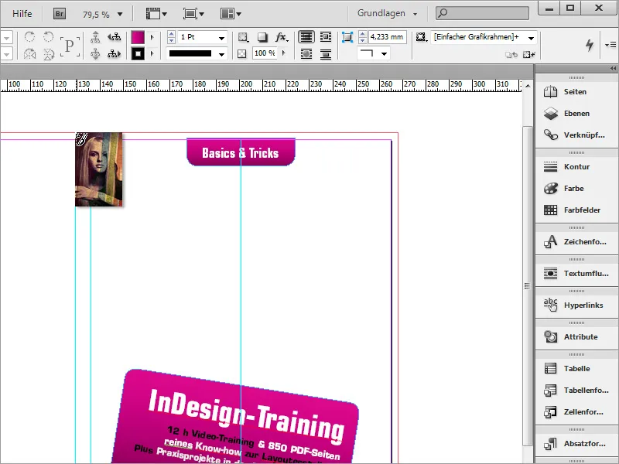Toggle the drop shadow effect
Screen dimensions: 619x464
(x=262, y=37)
